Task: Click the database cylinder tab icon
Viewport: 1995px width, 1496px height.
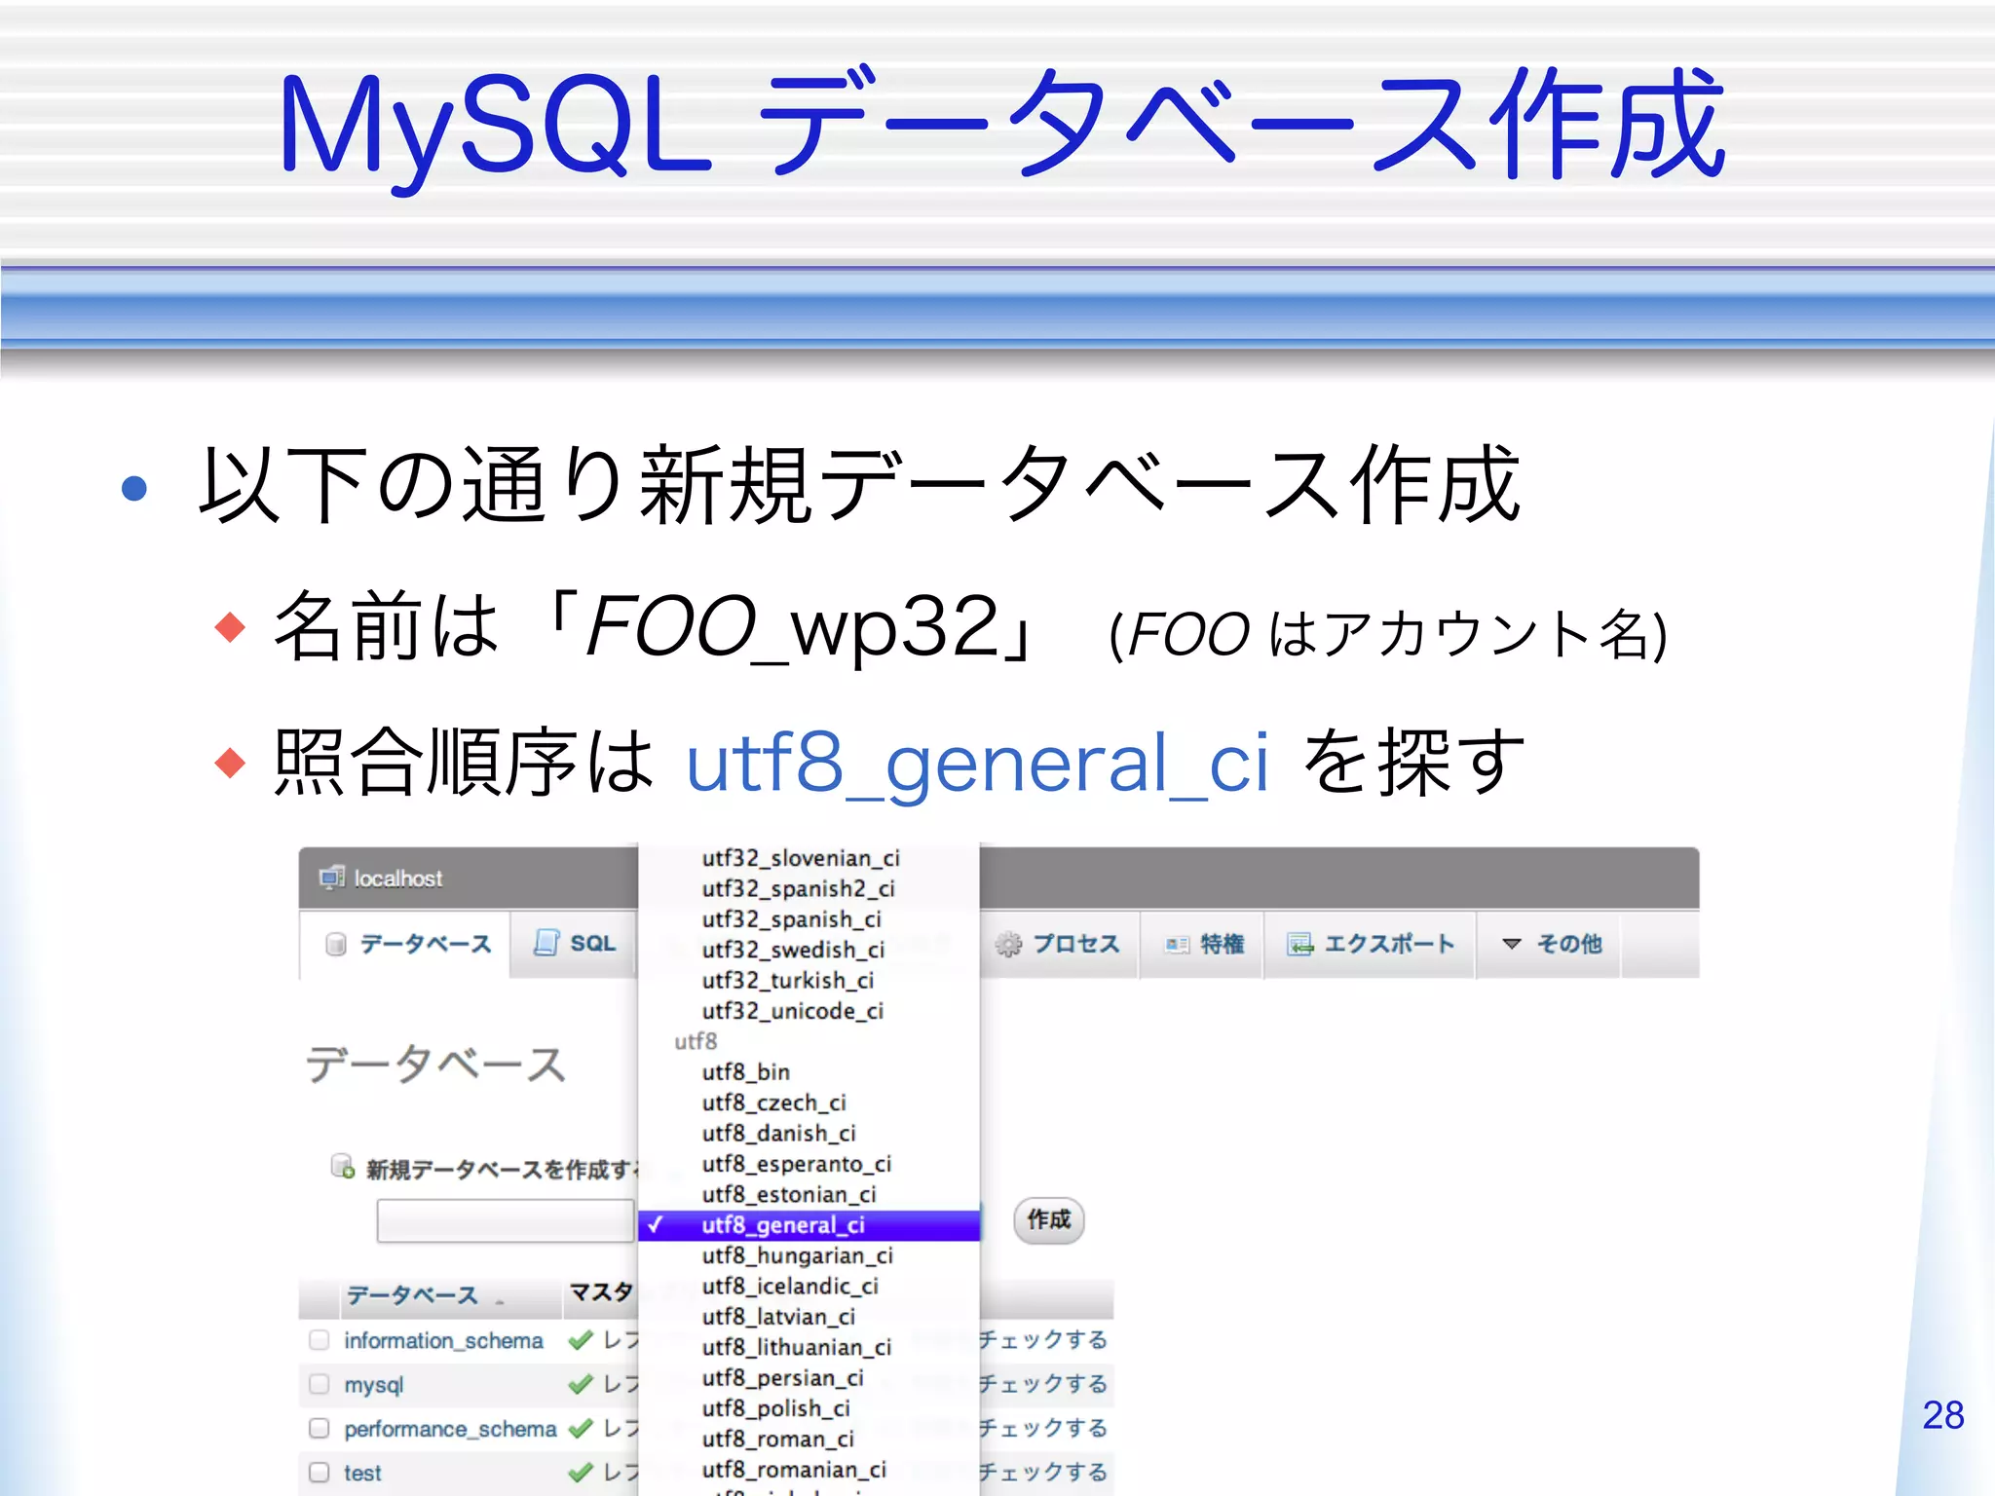Action: [336, 944]
